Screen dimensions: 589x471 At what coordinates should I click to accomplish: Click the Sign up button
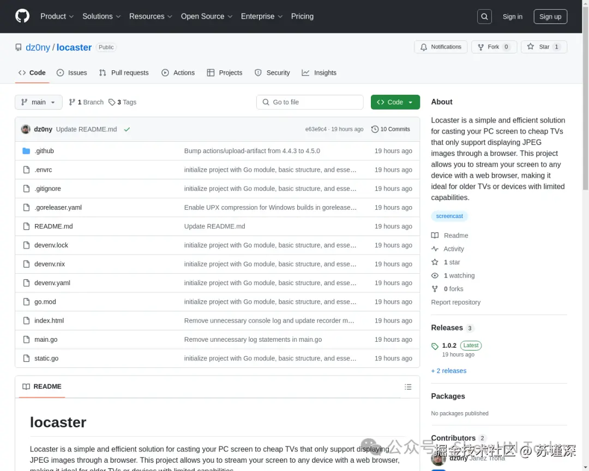pos(550,16)
